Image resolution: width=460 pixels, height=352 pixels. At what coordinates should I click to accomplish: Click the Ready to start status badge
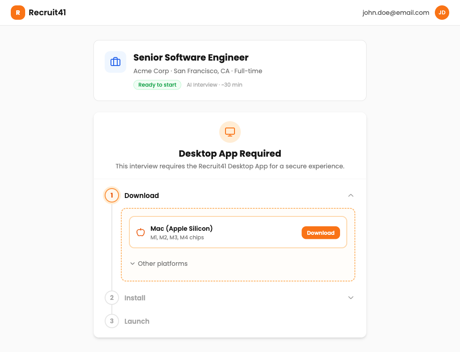pos(157,84)
